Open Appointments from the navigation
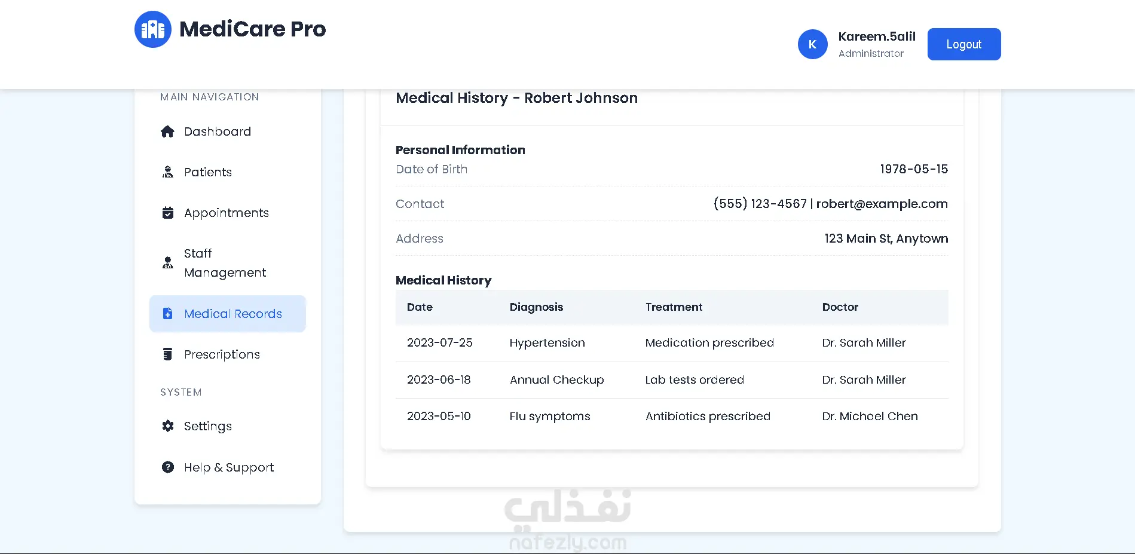This screenshot has width=1135, height=554. [227, 213]
